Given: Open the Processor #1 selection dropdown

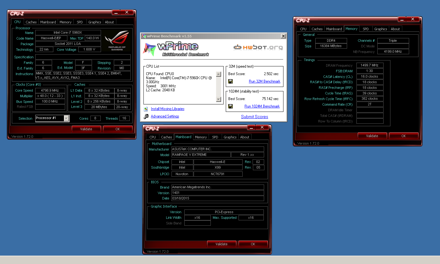Looking at the screenshot, I should pyautogui.click(x=66, y=118).
